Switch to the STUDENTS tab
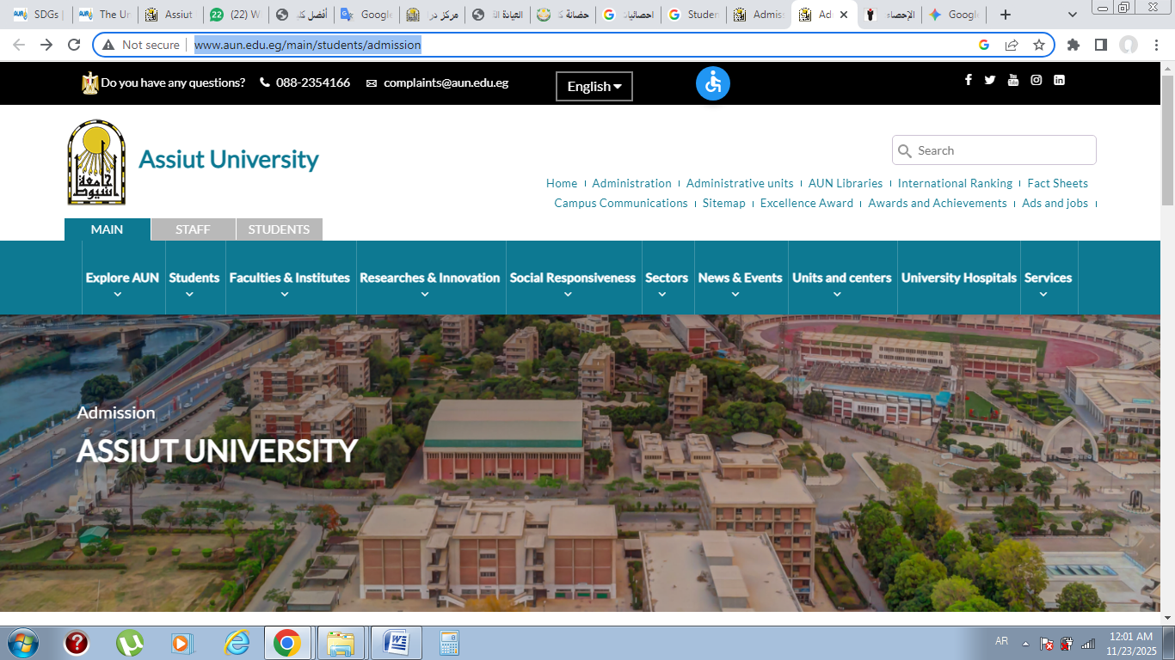This screenshot has height=660, width=1175. pyautogui.click(x=279, y=229)
